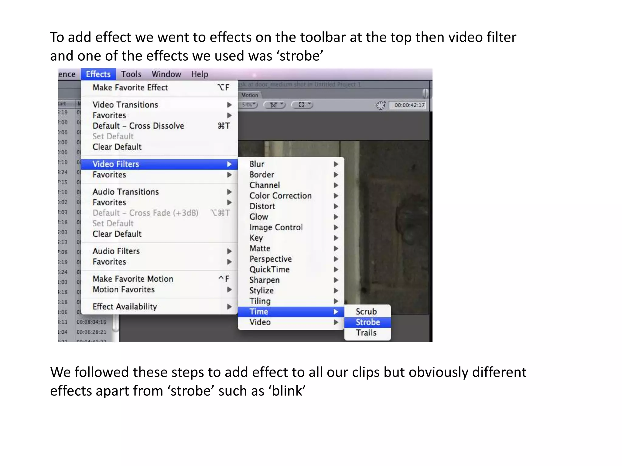Open the Help menu
Viewport: 622px width, 466px height.
click(200, 74)
